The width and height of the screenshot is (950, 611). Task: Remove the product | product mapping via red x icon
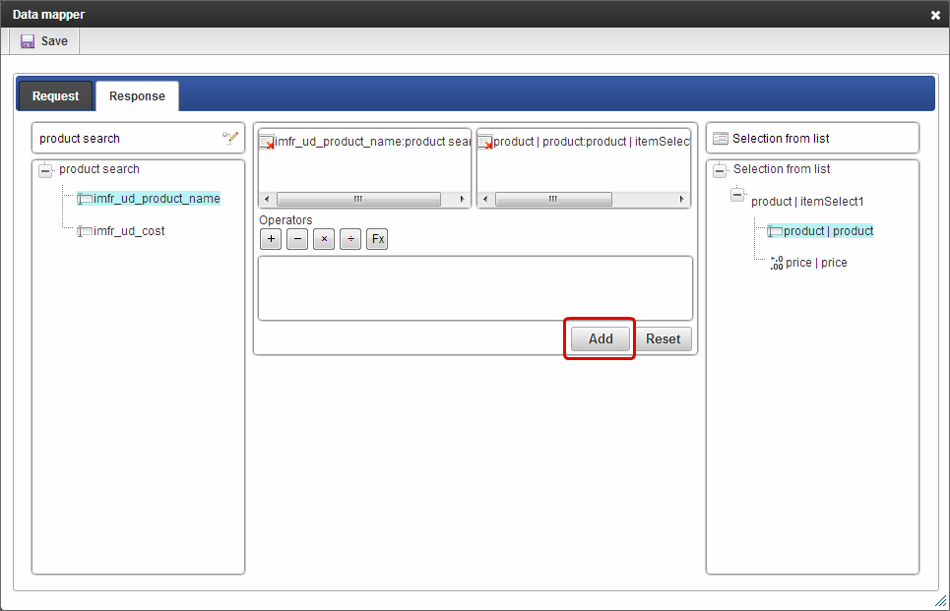point(485,143)
